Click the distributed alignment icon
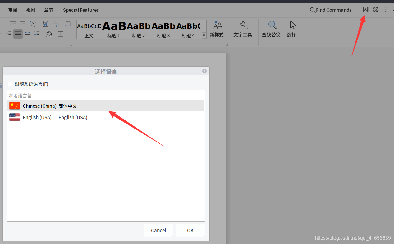This screenshot has width=394, height=244. pyautogui.click(x=27, y=34)
